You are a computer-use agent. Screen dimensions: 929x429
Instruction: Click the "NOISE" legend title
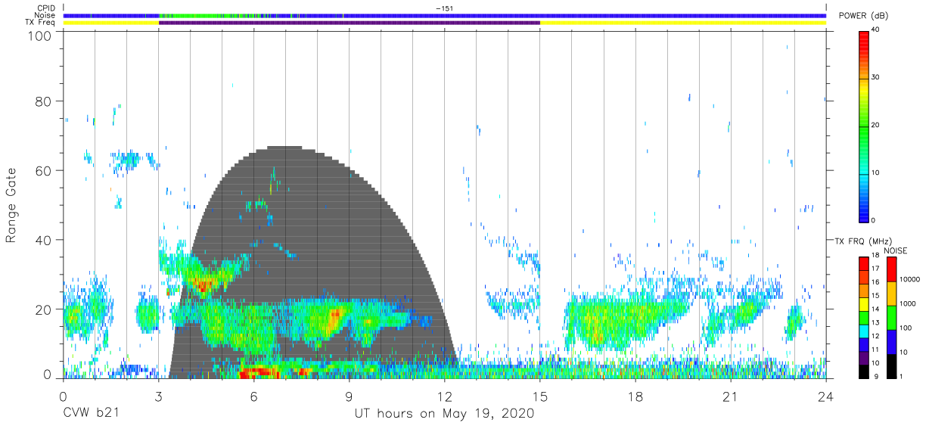click(x=896, y=250)
